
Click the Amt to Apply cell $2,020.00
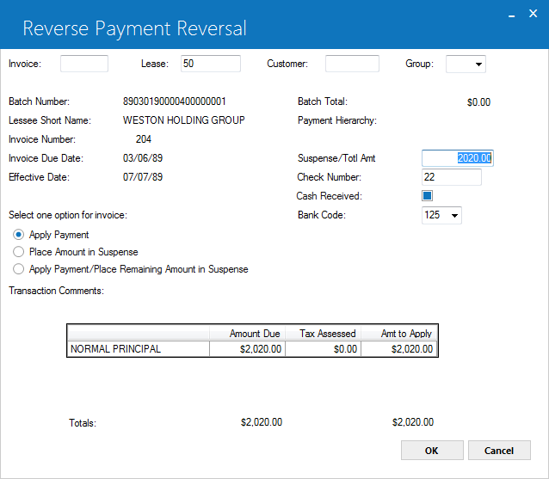[x=399, y=349]
